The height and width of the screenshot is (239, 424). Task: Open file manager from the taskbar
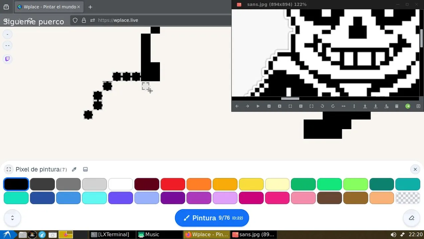23,235
